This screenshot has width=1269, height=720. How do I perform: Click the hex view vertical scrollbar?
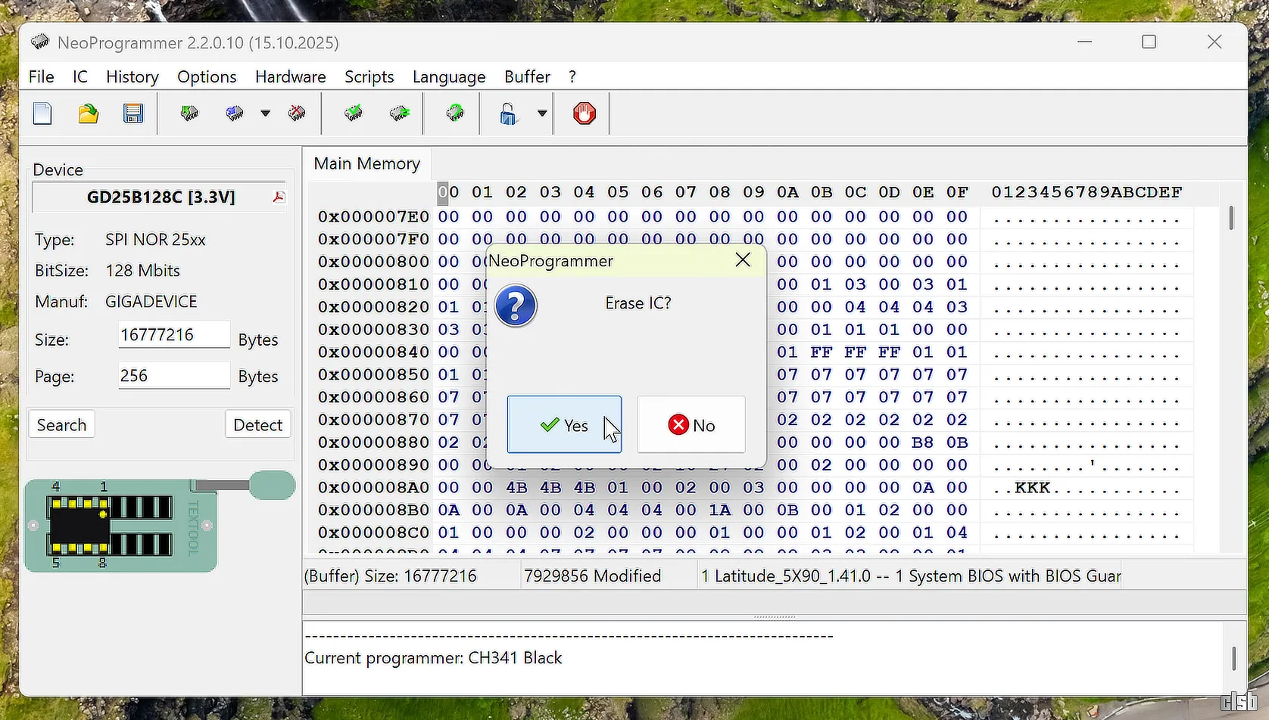pos(1231,219)
